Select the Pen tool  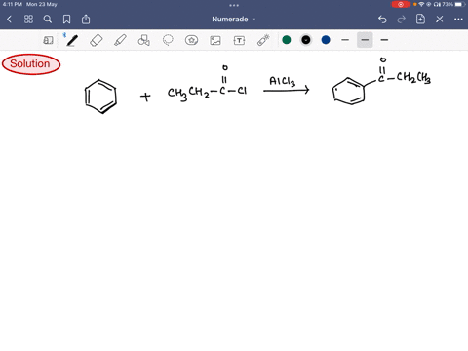tap(72, 40)
